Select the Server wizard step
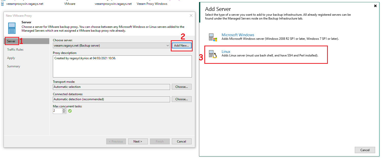 pyautogui.click(x=11, y=41)
